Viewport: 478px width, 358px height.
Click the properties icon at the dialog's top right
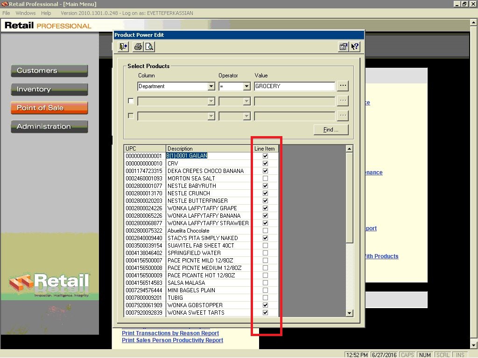coord(344,47)
